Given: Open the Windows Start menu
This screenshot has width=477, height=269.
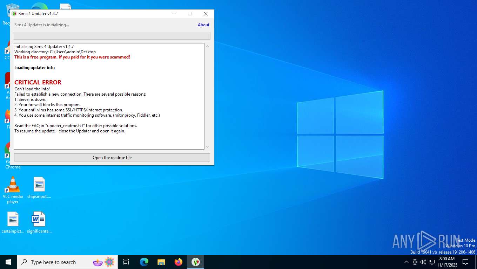Looking at the screenshot, I should point(8,262).
